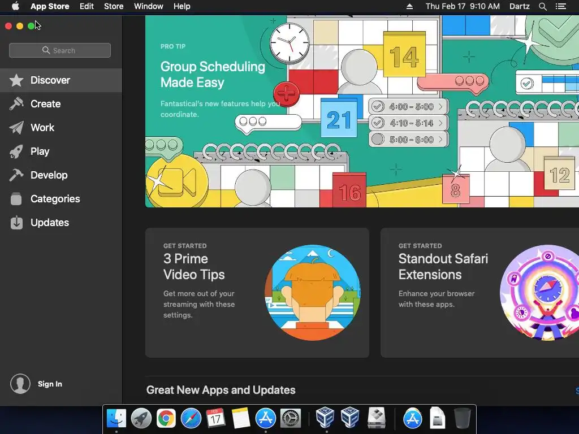
Task: Open Launchpad from the Dock
Action: pos(141,418)
